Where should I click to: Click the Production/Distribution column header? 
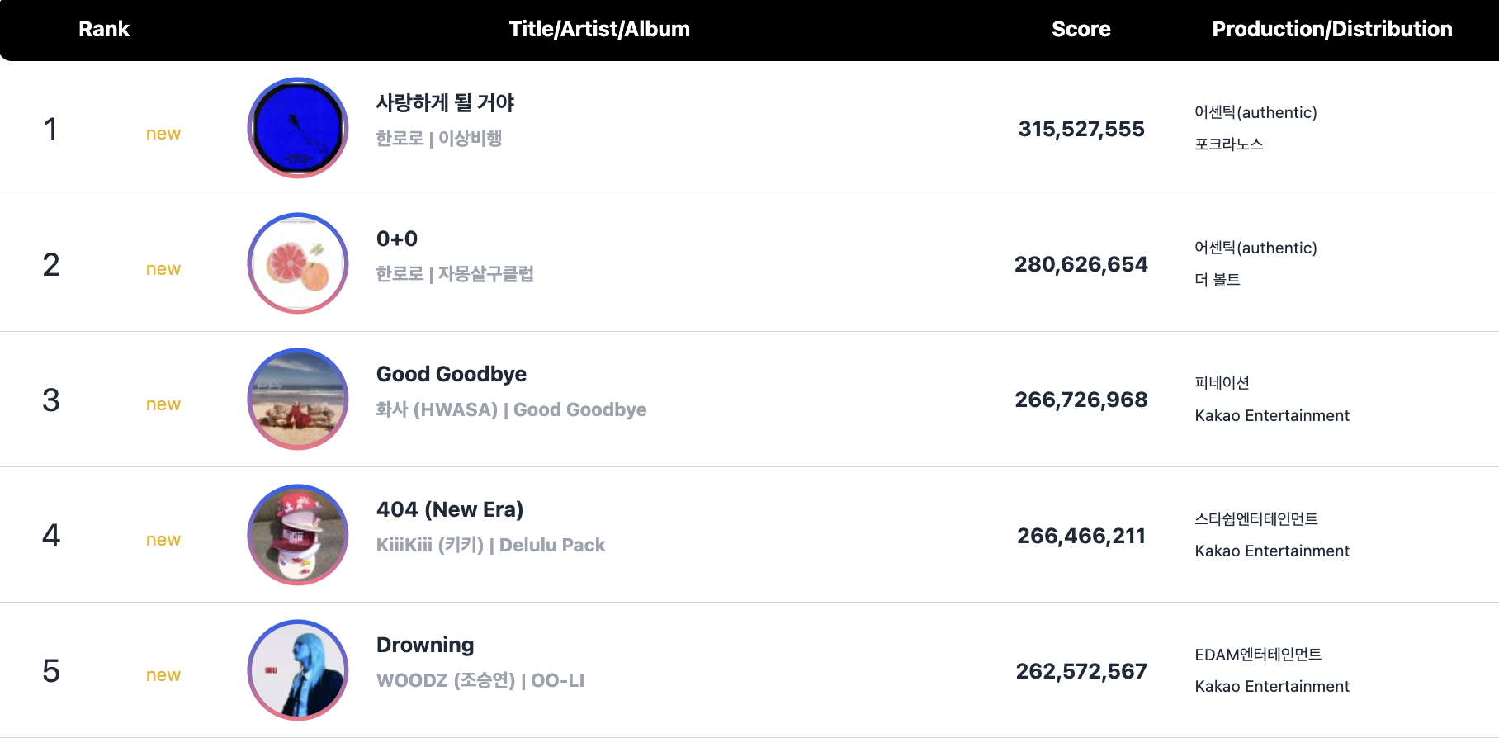click(1332, 29)
